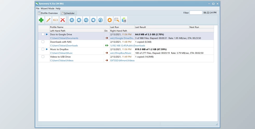Maximize the Syncovery window
The image size is (255, 129).
[x=213, y=4]
